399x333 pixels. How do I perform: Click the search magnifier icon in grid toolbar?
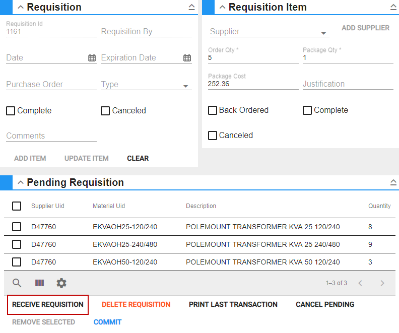point(17,283)
